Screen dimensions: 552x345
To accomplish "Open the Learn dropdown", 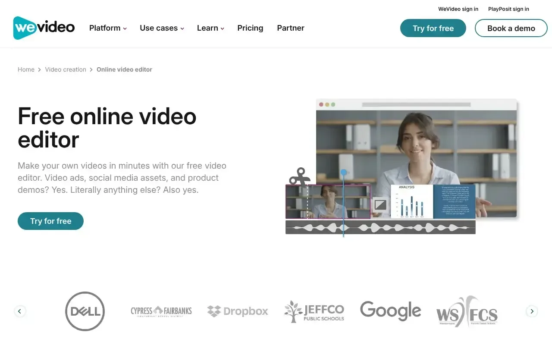I will pyautogui.click(x=210, y=28).
